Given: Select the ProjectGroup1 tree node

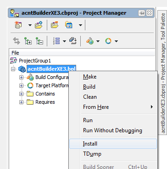Looking at the screenshot, I should tap(35, 61).
